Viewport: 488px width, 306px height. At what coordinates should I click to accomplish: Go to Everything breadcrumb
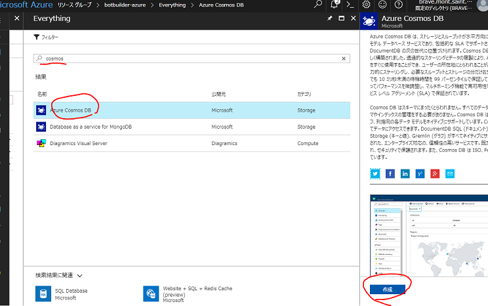(x=172, y=5)
